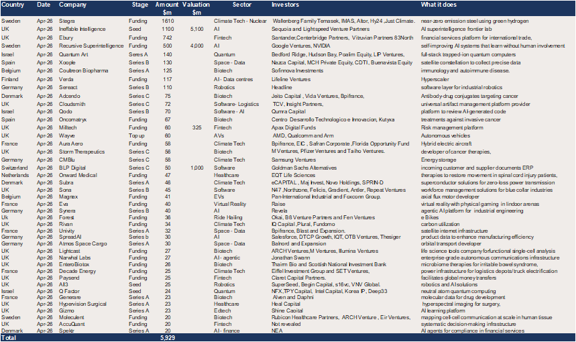This screenshot has width=576, height=342.
Task: Select the Adcendo company cell
Action: pyautogui.click(x=70, y=96)
